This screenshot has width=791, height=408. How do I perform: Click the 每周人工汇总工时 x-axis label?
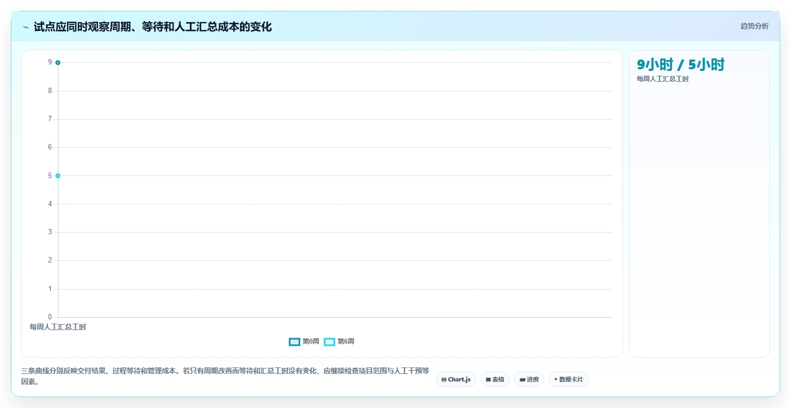58,327
